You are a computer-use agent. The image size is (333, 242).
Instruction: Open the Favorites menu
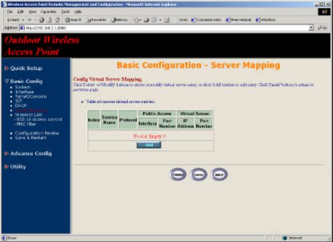[48, 12]
